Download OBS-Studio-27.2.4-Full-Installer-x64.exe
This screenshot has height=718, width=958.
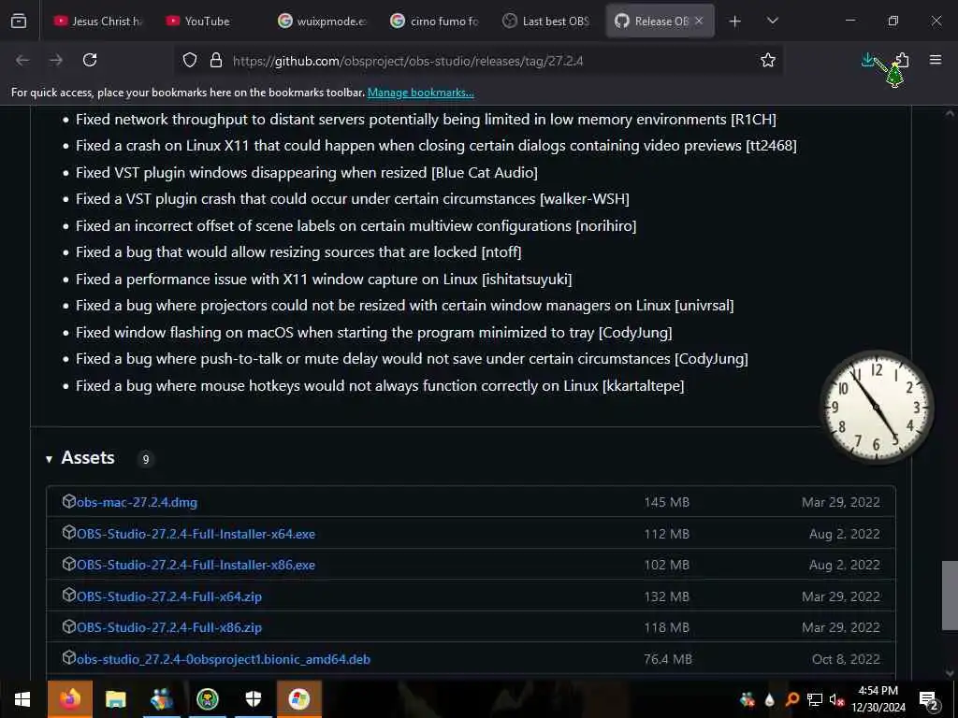196,534
